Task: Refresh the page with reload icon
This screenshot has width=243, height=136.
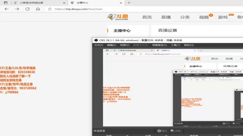Action: (x=27, y=9)
